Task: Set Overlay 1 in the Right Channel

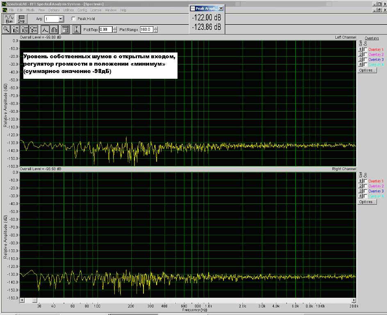Action: pyautogui.click(x=361, y=181)
